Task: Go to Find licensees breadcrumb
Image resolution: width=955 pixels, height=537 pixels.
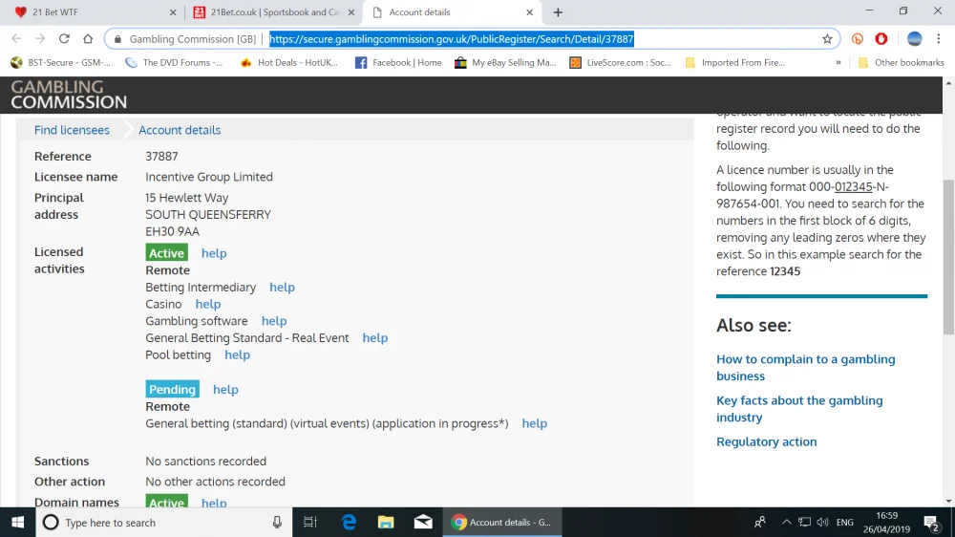Action: 72,130
